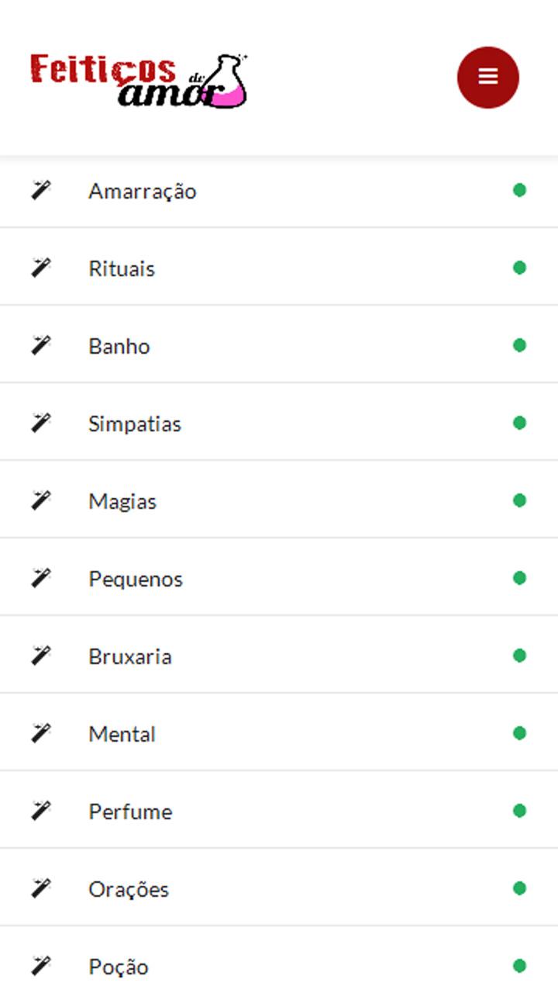Select the Pequenos menu entry
558x993 pixels.
coord(279,577)
